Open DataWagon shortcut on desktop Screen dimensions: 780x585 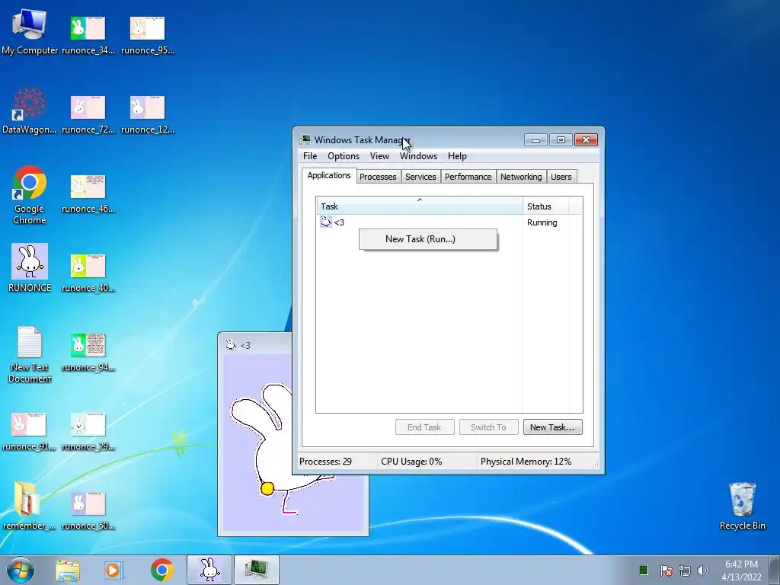coord(30,111)
